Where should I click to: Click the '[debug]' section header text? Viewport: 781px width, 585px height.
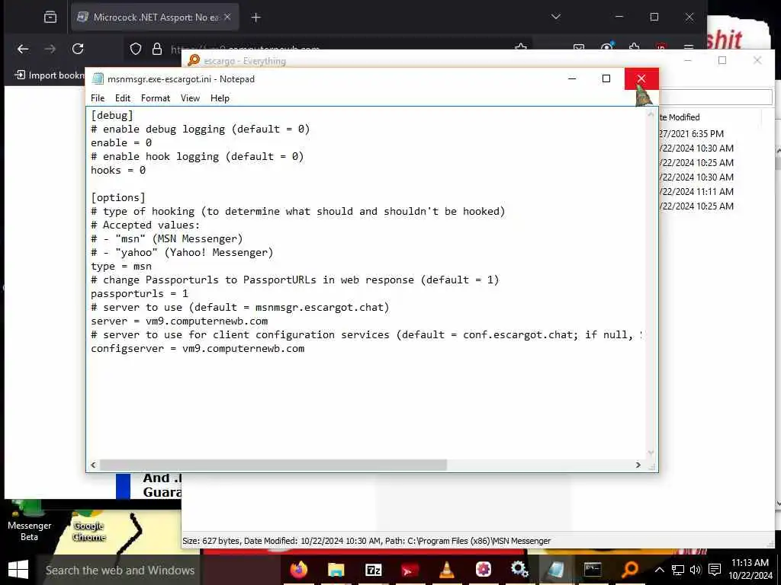112,115
